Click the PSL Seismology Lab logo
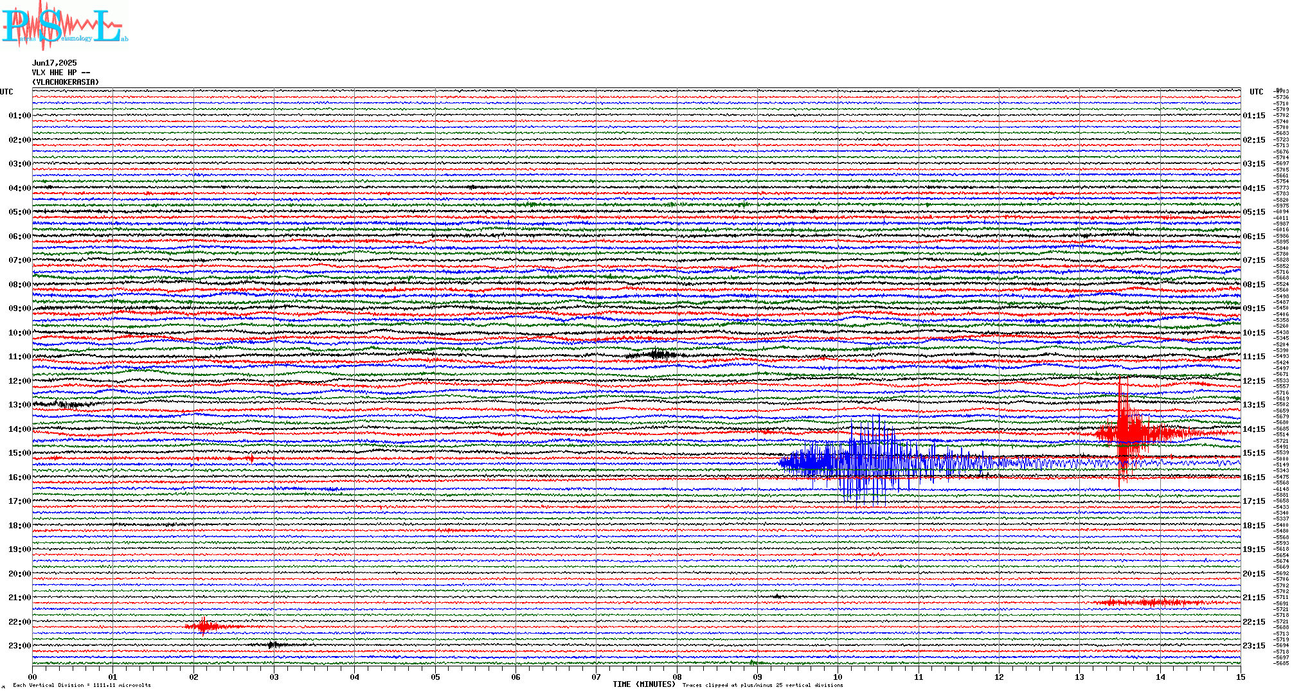 pyautogui.click(x=64, y=26)
